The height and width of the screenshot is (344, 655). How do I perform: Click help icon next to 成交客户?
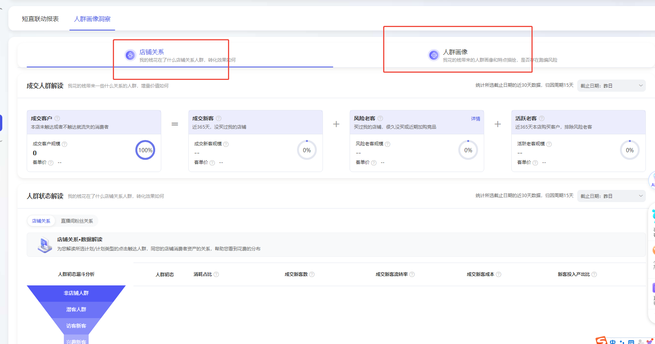click(x=57, y=118)
